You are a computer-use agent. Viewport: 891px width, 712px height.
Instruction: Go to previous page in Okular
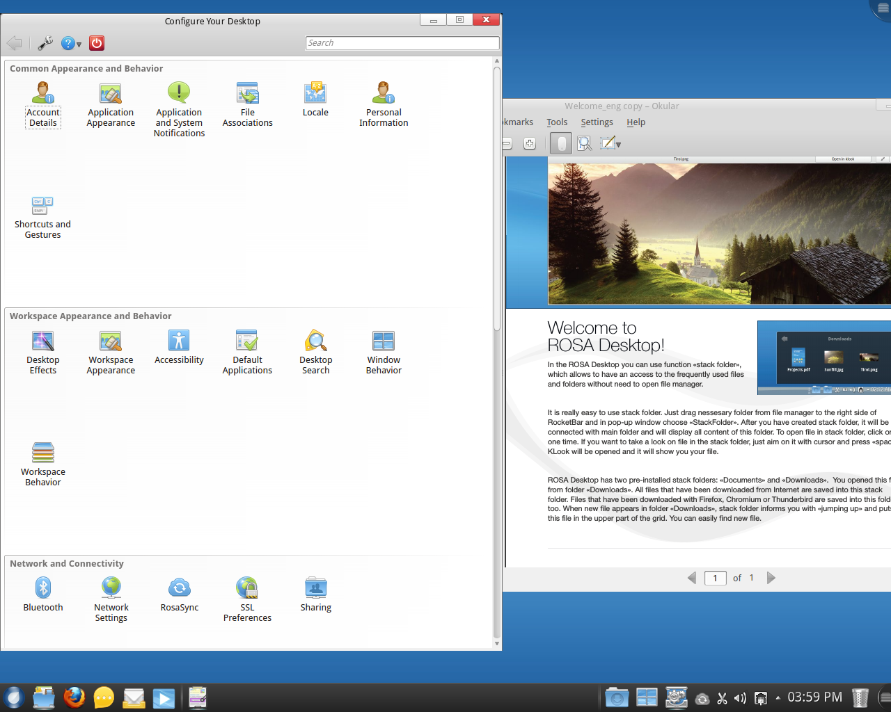692,578
